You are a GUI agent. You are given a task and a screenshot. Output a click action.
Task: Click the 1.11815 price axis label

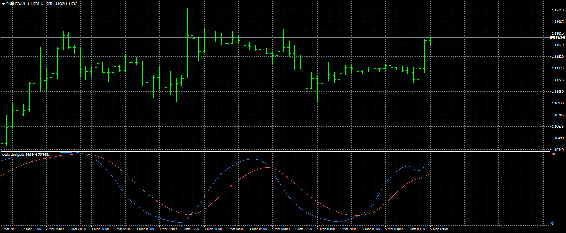click(558, 33)
